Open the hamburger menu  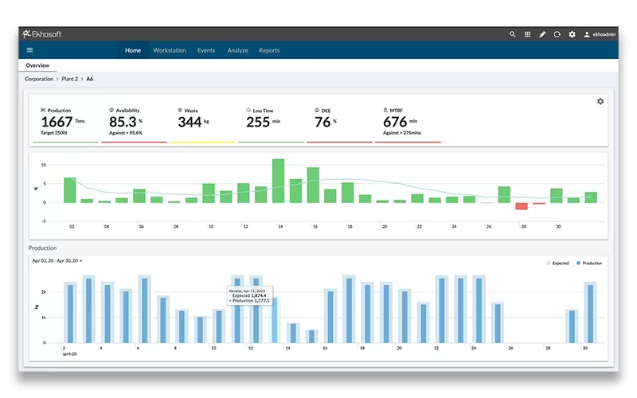[x=29, y=50]
